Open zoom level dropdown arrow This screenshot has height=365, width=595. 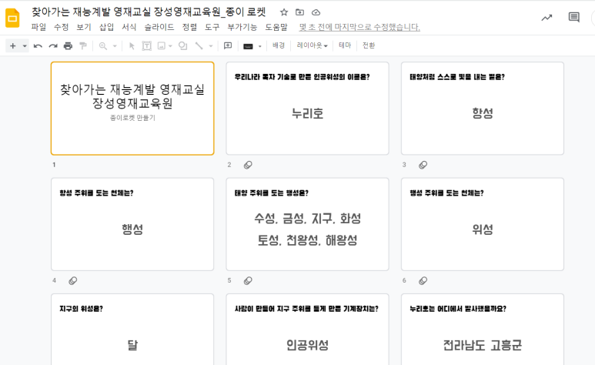[115, 46]
